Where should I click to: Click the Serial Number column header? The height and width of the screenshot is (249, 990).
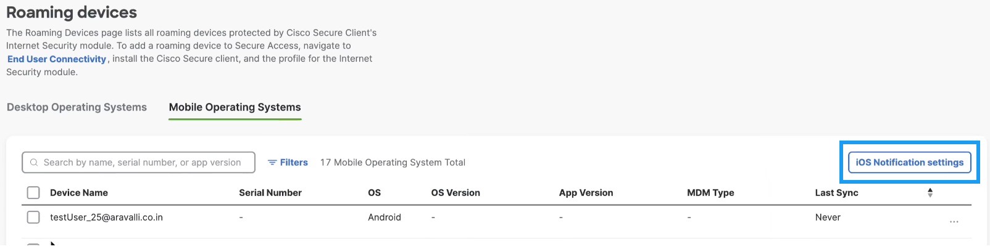(x=270, y=193)
